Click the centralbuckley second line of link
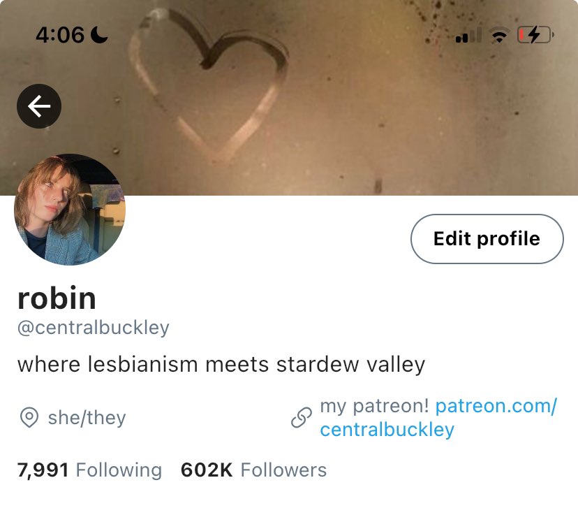Image resolution: width=578 pixels, height=515 pixels. (387, 430)
